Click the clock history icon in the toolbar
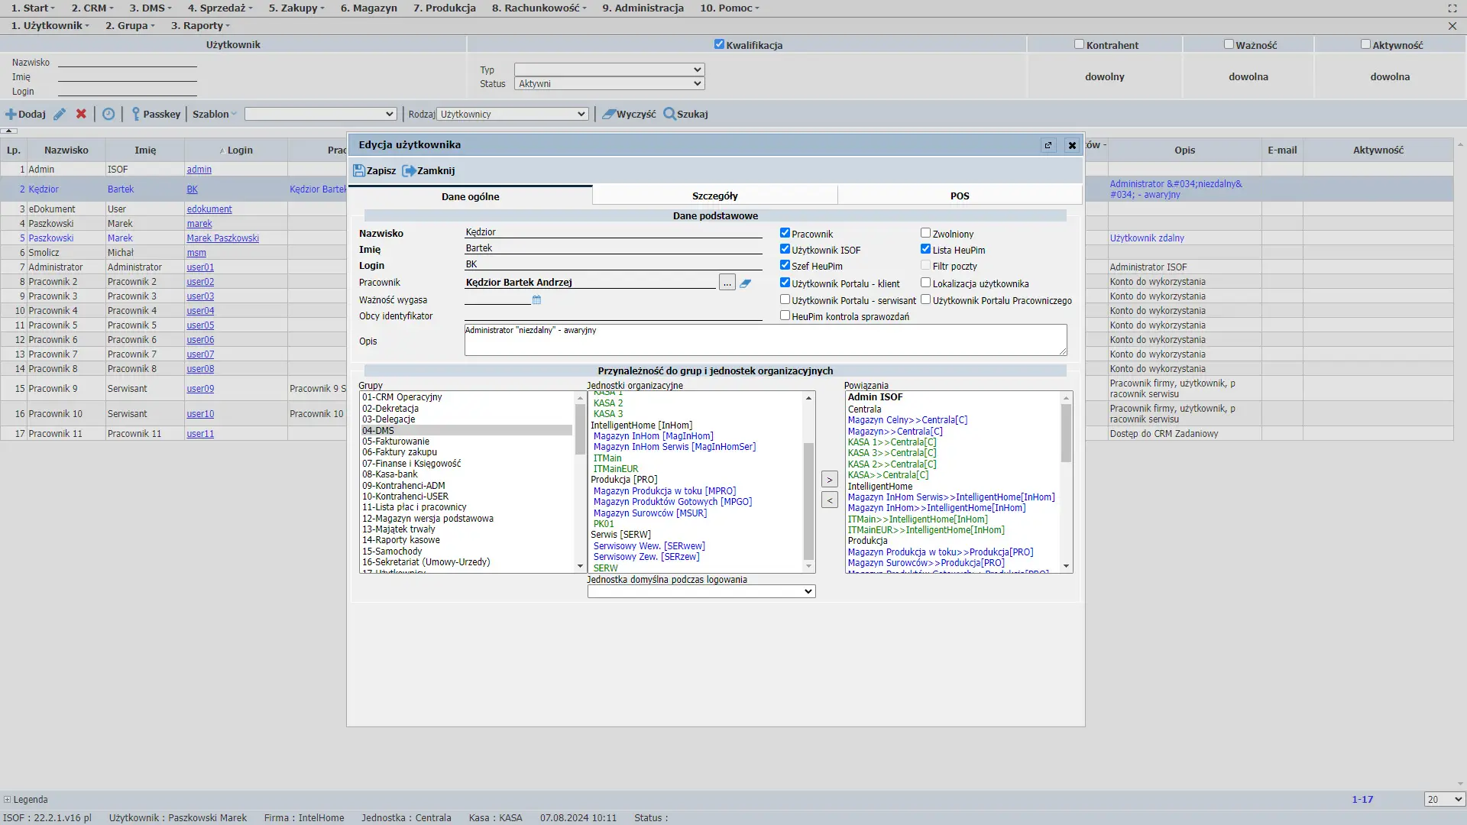Screen dimensions: 1467x825 pyautogui.click(x=108, y=115)
